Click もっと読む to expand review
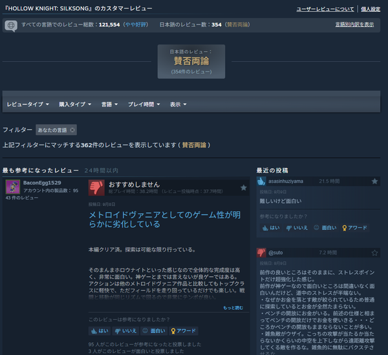This screenshot has height=355, width=388. [233, 308]
